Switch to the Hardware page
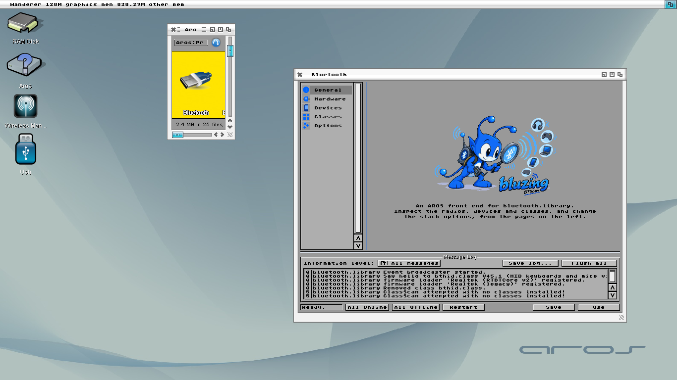 tap(327, 99)
